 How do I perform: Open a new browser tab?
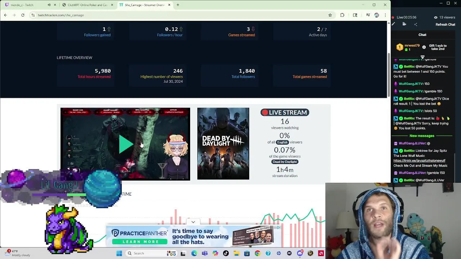(x=178, y=5)
